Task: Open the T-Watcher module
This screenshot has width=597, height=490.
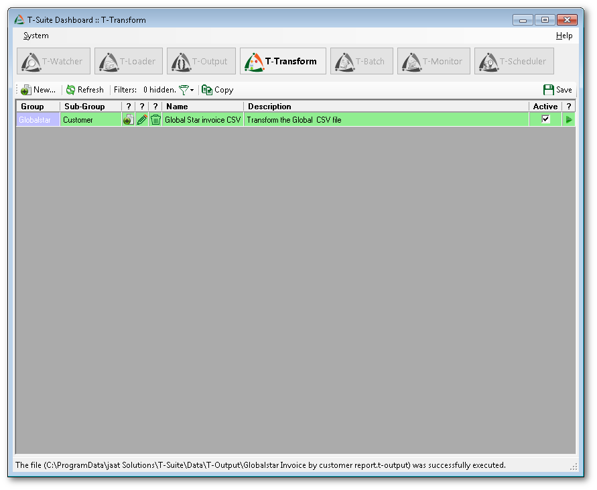Action: pyautogui.click(x=54, y=61)
